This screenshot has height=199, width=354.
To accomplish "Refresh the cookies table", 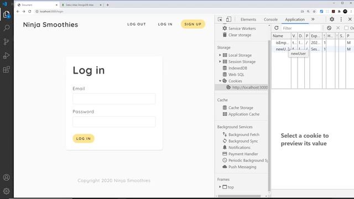I will [x=277, y=28].
